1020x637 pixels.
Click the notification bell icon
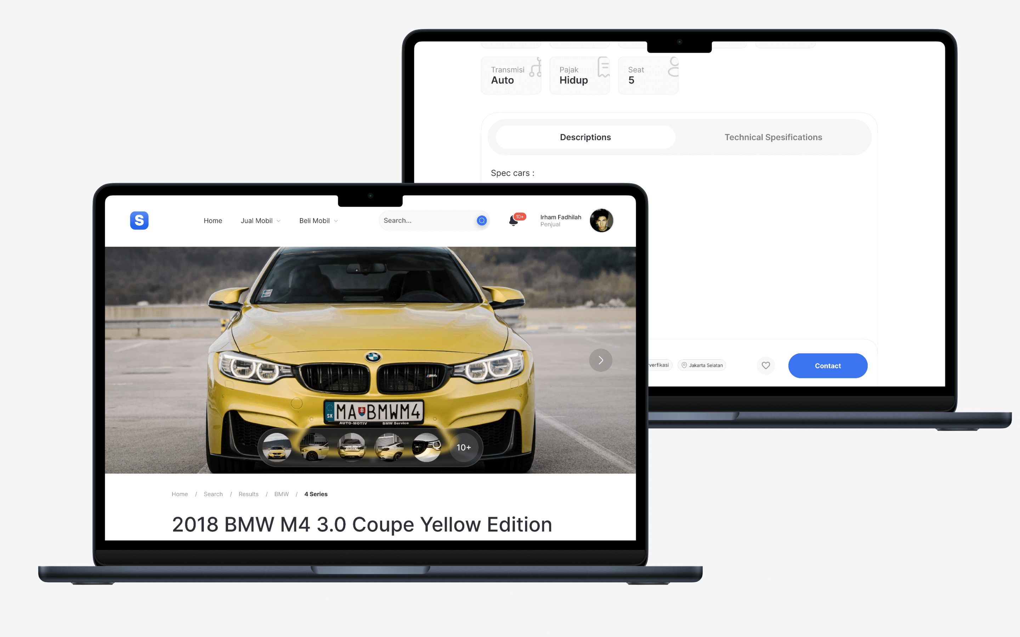click(514, 220)
